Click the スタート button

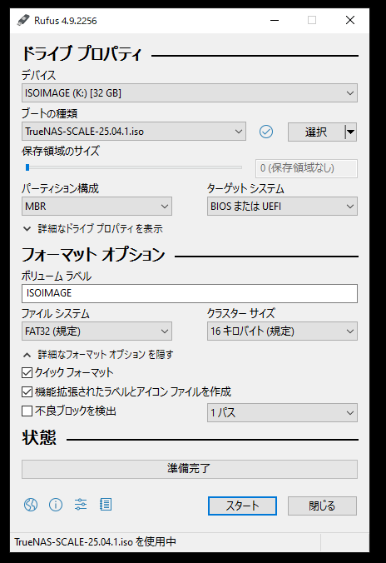[x=242, y=506]
